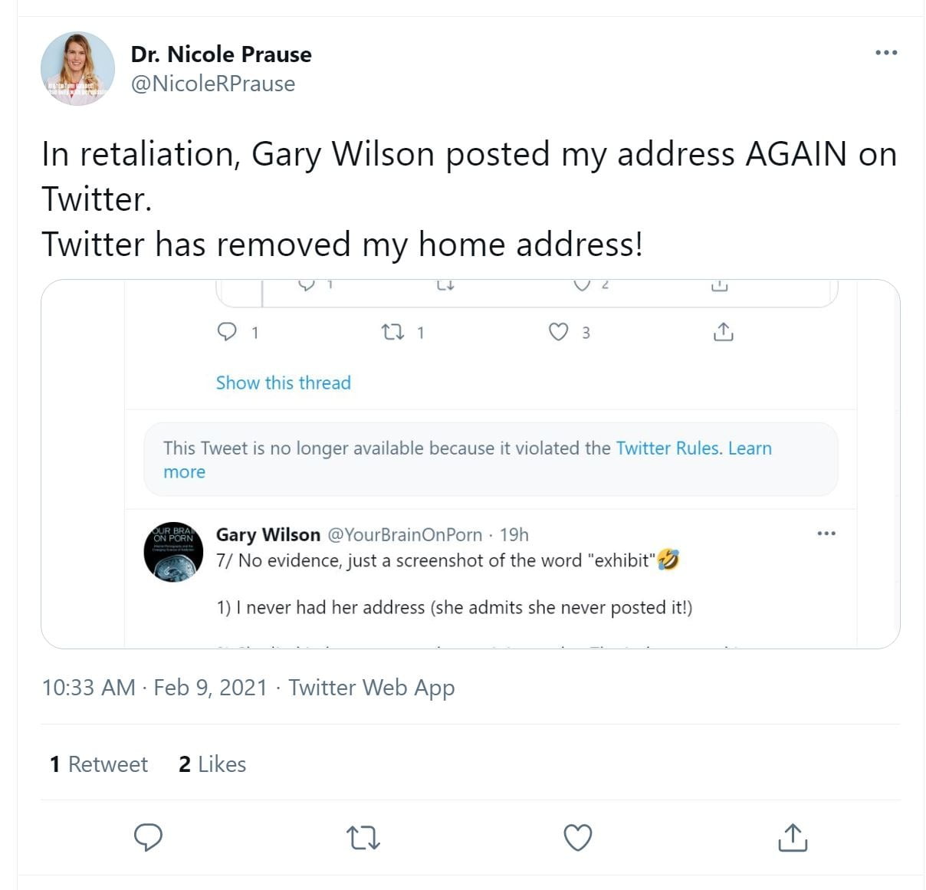The image size is (926, 890).
Task: View the "1 Retweet" count list
Action: tap(98, 764)
